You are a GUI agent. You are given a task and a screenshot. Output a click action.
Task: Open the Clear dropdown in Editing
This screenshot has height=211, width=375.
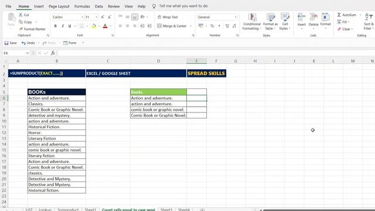tap(345, 29)
